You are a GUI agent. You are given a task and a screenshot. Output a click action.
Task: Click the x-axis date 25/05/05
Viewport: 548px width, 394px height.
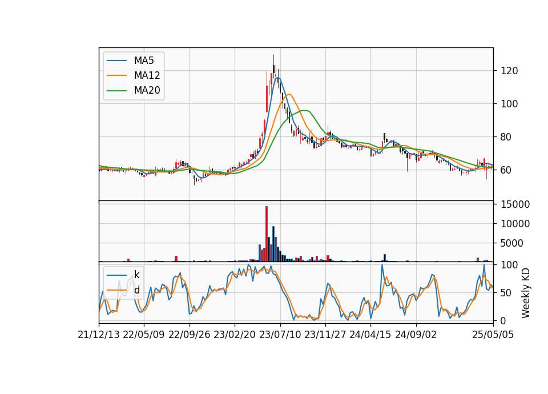493,335
